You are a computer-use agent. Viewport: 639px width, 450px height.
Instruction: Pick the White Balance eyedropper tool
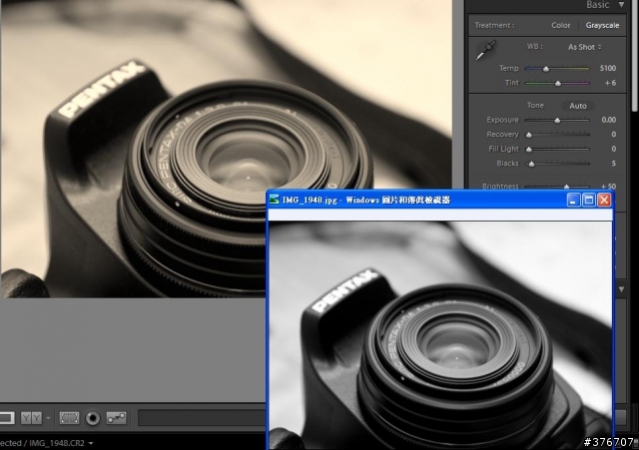tap(486, 50)
